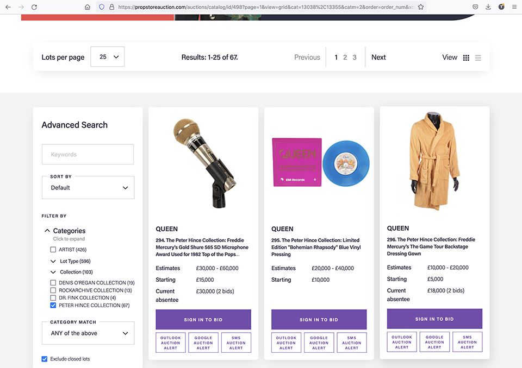Click the Keywords search field
The width and height of the screenshot is (522, 368).
pos(88,155)
